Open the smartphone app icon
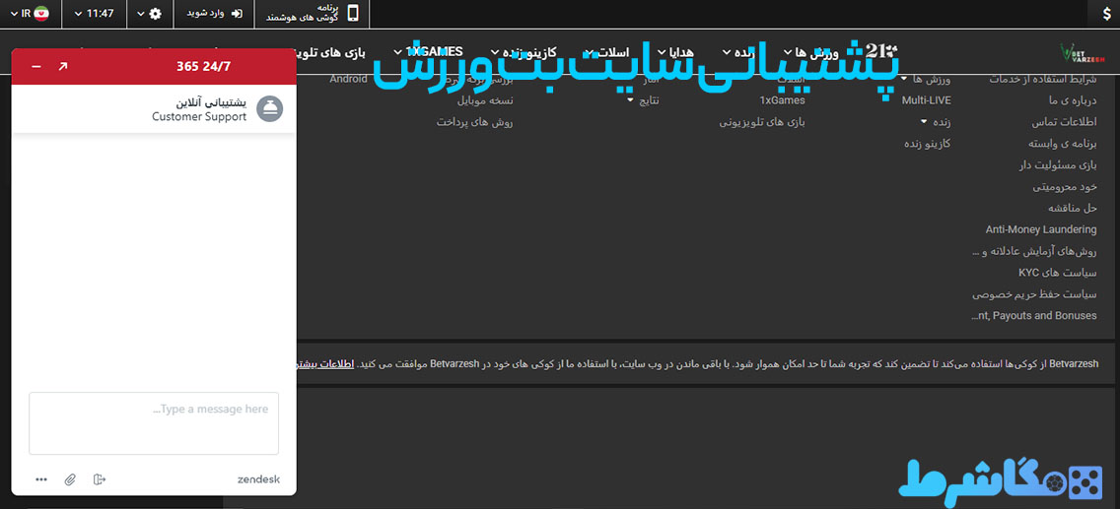The width and height of the screenshot is (1120, 509). click(354, 14)
